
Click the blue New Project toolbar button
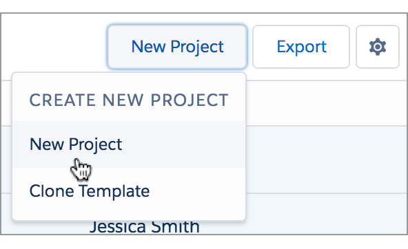click(177, 47)
